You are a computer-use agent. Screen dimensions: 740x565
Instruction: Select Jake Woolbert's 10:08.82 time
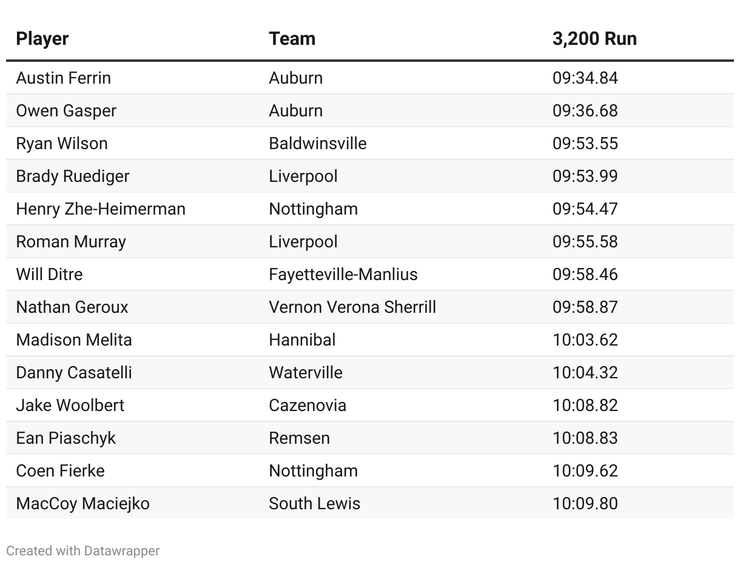tap(585, 406)
